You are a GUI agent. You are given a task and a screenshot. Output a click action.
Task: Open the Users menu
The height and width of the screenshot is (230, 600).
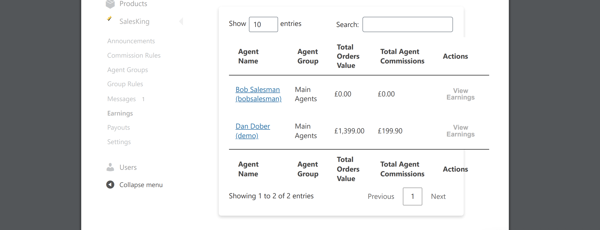tap(128, 167)
